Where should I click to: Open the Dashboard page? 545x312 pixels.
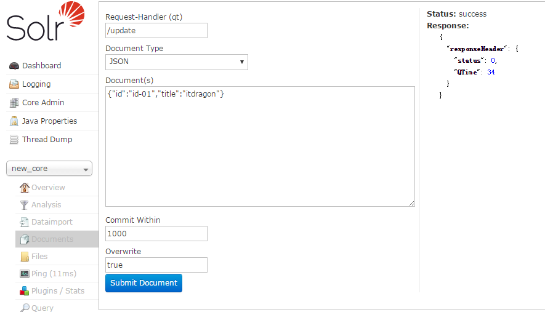pos(42,66)
